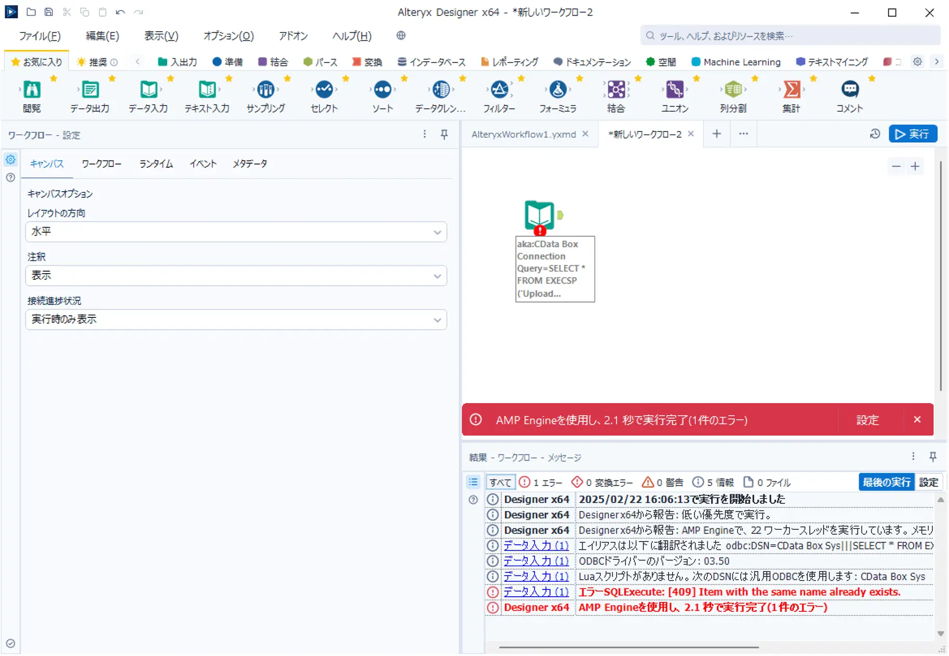Filter messages by 0 警告
This screenshot has height=656, width=949.
pyautogui.click(x=663, y=483)
